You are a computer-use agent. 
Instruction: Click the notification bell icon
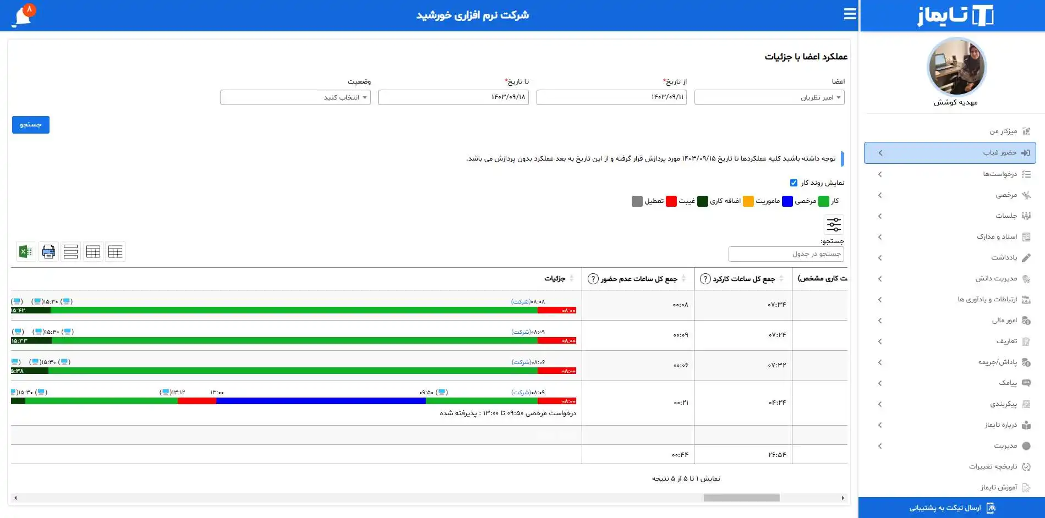(23, 15)
